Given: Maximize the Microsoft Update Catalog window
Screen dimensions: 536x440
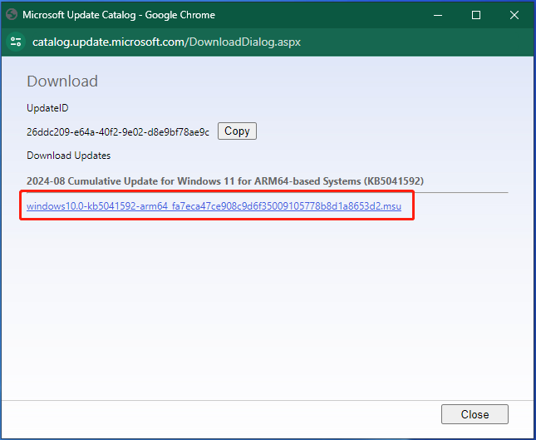Looking at the screenshot, I should tap(476, 15).
